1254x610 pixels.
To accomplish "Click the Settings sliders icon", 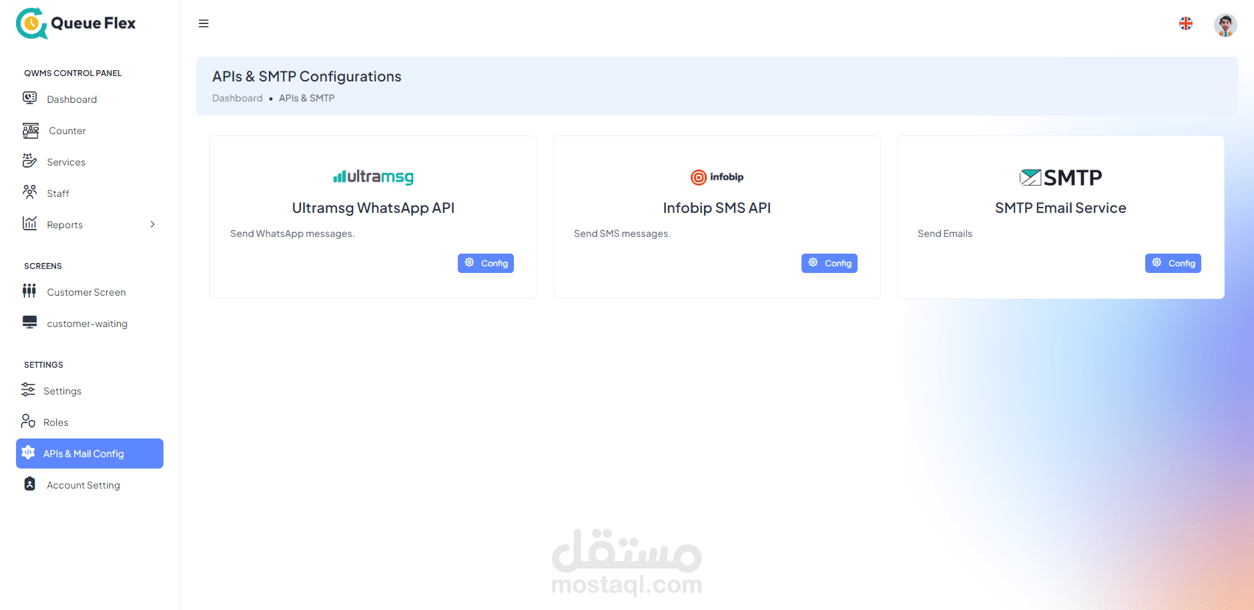I will point(28,390).
